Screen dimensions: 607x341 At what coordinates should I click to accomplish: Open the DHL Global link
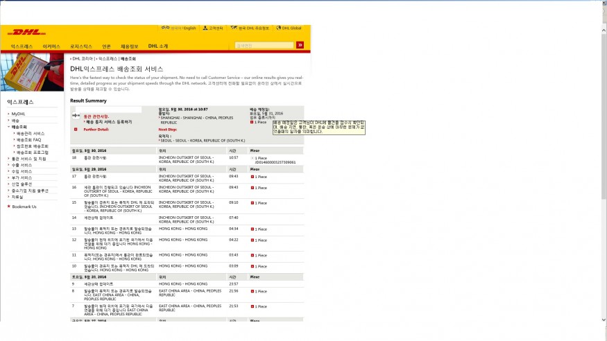pos(291,28)
